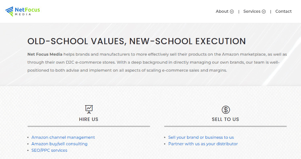Screen dimensions: 301x159
Task: Click the NetFocus Media logo
Action: [22, 11]
